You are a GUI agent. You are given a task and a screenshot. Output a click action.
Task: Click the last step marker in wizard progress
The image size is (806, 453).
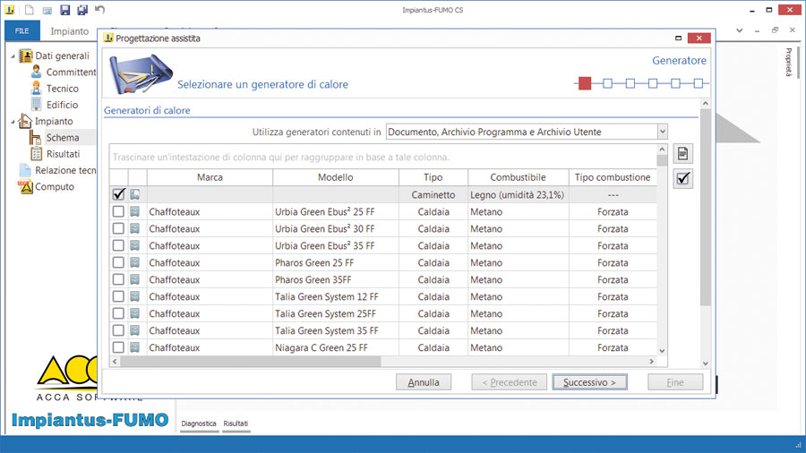pyautogui.click(x=698, y=83)
